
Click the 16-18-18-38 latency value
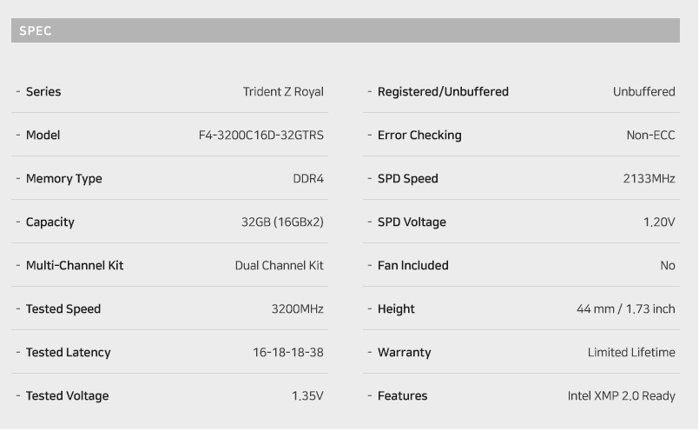point(288,352)
